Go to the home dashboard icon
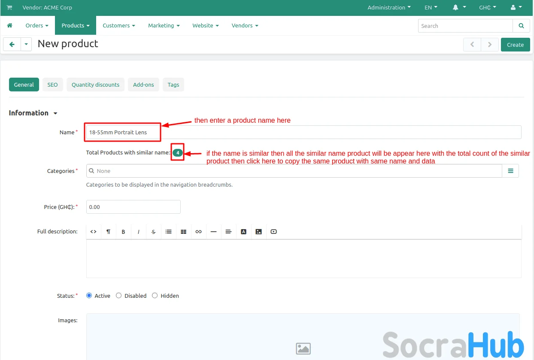 (x=9, y=26)
